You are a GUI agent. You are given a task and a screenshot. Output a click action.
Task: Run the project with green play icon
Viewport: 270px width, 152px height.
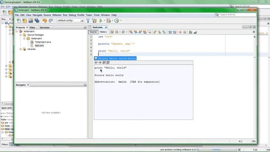101,21
